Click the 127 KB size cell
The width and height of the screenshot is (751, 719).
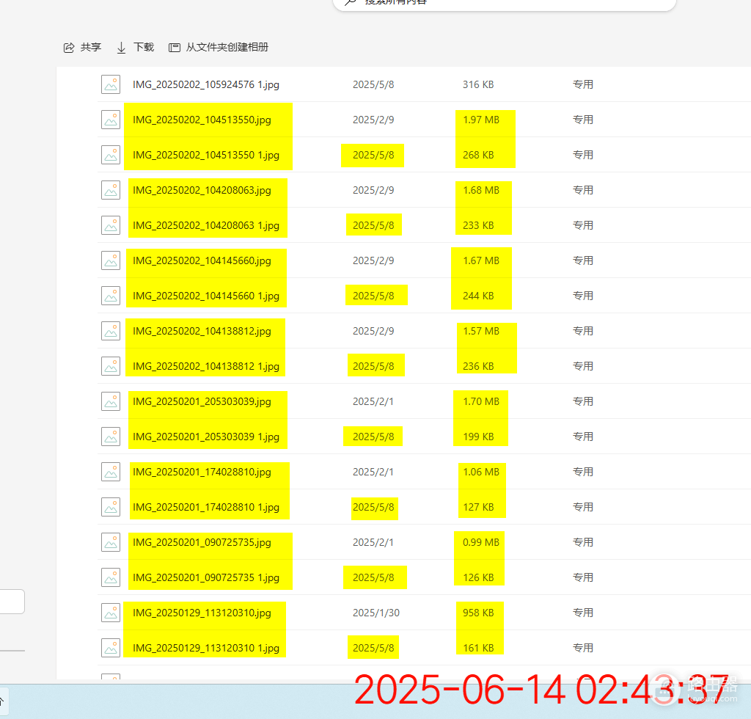coord(478,507)
